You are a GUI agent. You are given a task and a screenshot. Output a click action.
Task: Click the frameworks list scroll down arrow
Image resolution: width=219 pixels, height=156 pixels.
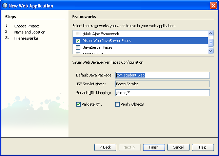point(211,51)
